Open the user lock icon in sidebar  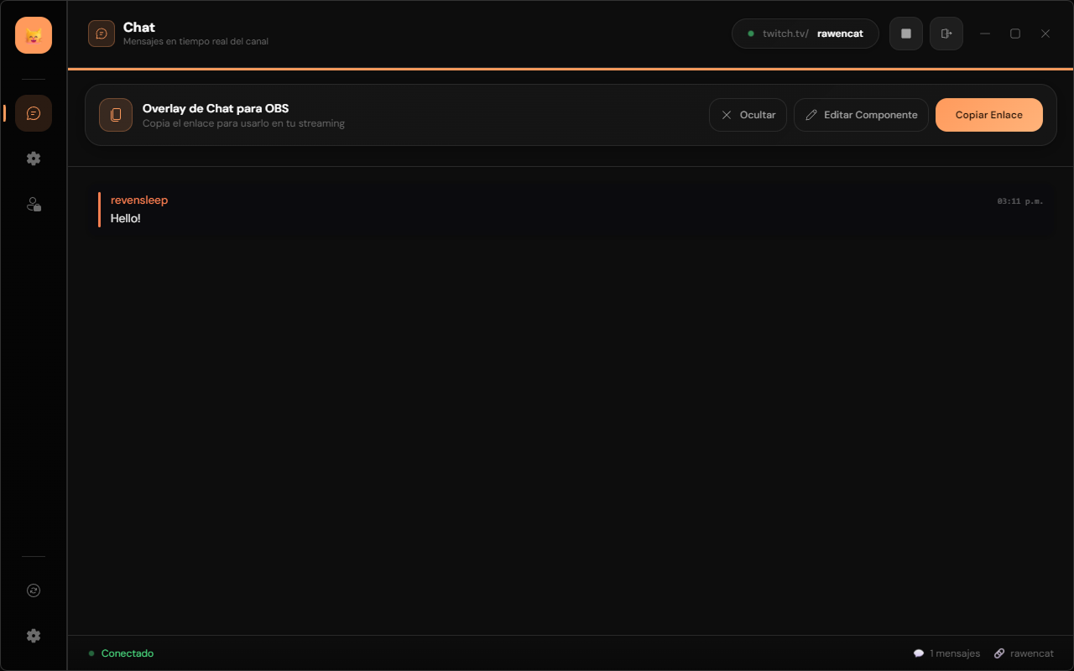coord(34,204)
